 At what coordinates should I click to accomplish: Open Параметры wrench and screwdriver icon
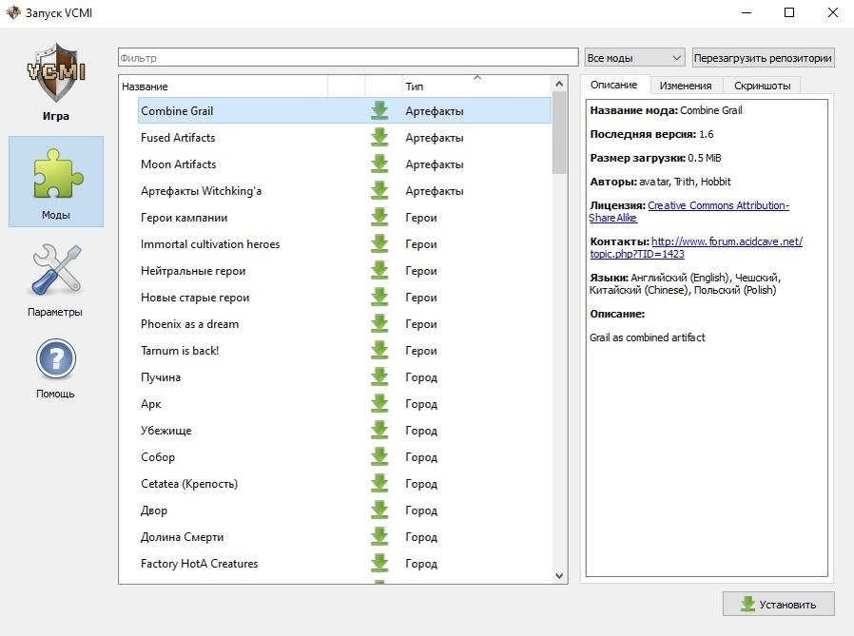pyautogui.click(x=55, y=279)
